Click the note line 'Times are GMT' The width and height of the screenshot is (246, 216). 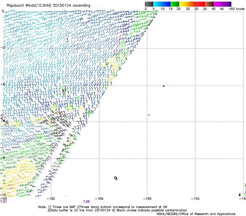63,207
